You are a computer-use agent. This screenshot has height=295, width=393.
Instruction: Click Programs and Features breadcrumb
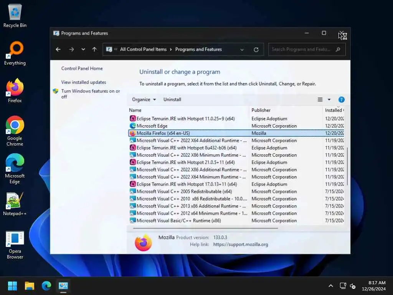pos(198,50)
